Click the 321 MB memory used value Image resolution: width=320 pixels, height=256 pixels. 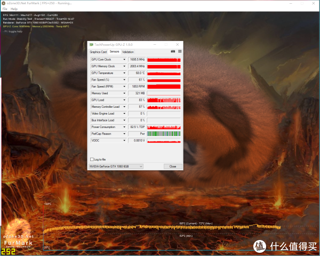[137, 93]
